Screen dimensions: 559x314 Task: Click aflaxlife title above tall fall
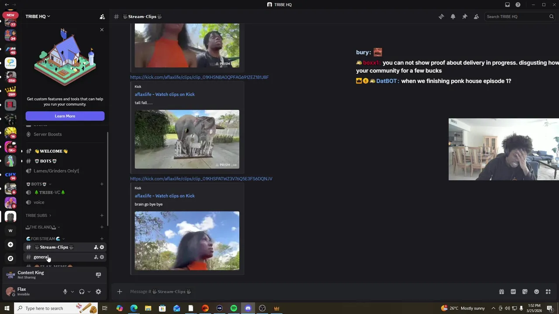coord(165,94)
